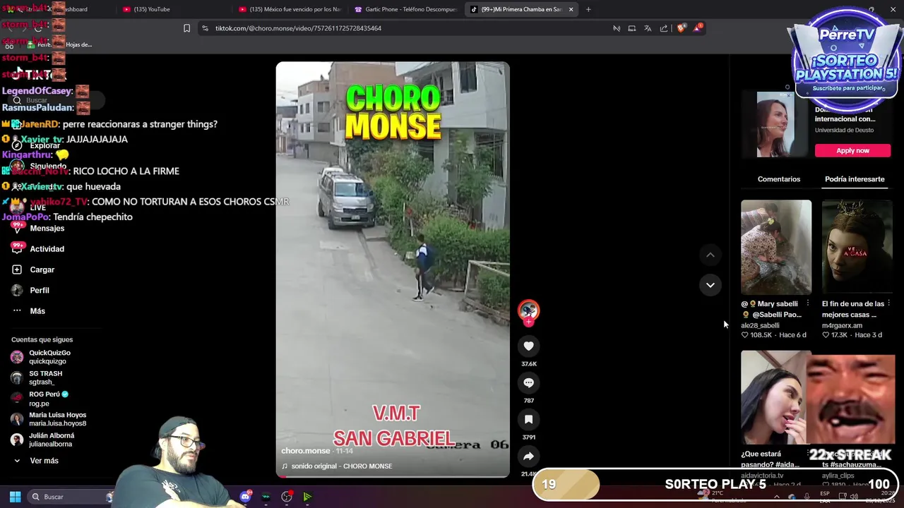Image resolution: width=904 pixels, height=508 pixels.
Task: Open options for El fin de una video
Action: 888,304
